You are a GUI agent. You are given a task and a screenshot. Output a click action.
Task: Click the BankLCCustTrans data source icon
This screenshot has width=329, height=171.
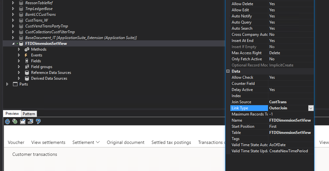pyautogui.click(x=21, y=15)
